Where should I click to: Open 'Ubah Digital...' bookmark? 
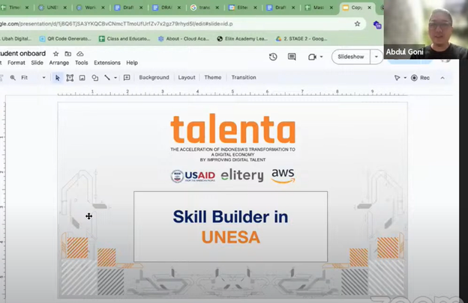coord(16,39)
